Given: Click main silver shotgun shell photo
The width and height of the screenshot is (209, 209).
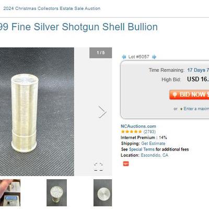Looking at the screenshot, I should (37, 112).
